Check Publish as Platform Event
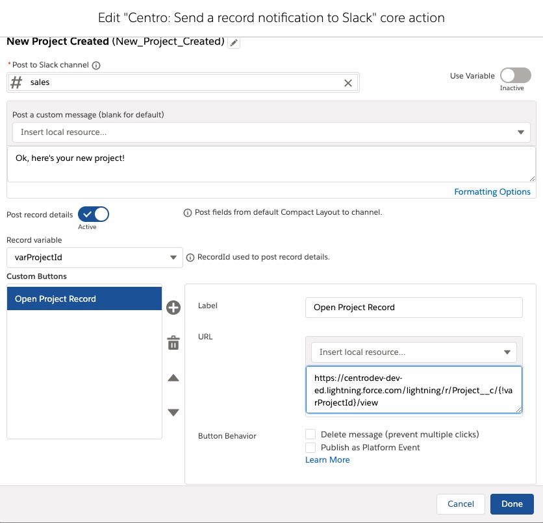 click(310, 448)
